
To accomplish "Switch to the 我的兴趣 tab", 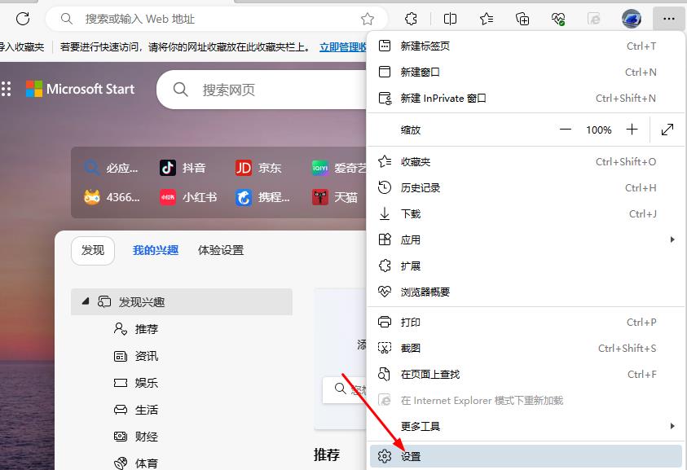I will (x=156, y=251).
